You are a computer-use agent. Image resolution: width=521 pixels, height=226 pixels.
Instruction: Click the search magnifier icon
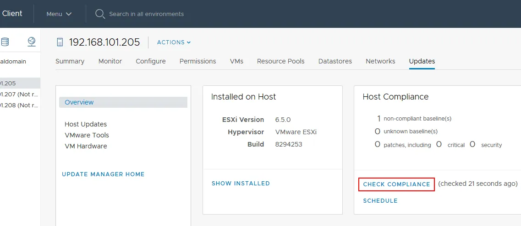pos(100,14)
